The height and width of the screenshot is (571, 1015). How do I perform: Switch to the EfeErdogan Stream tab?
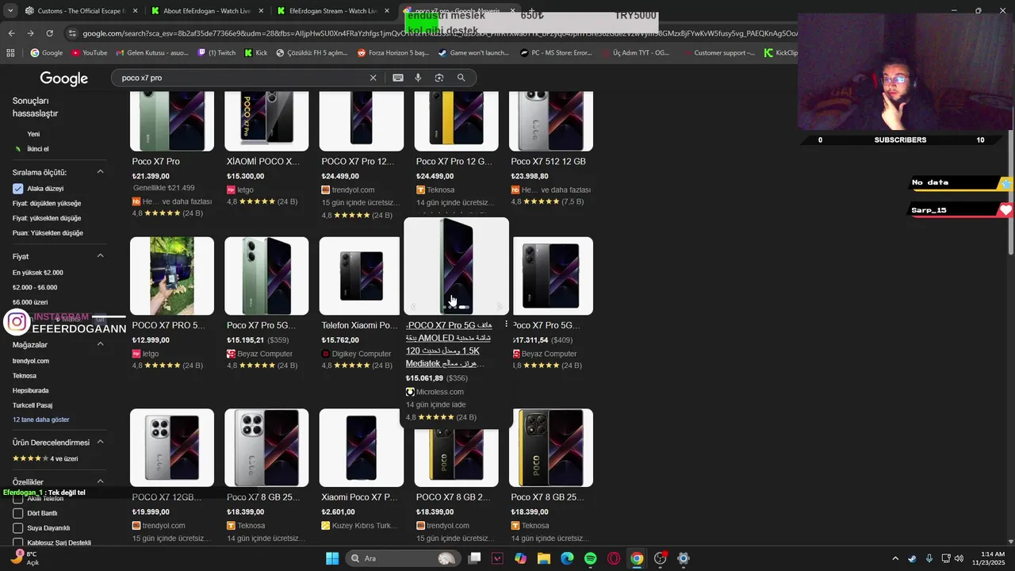pyautogui.click(x=333, y=11)
